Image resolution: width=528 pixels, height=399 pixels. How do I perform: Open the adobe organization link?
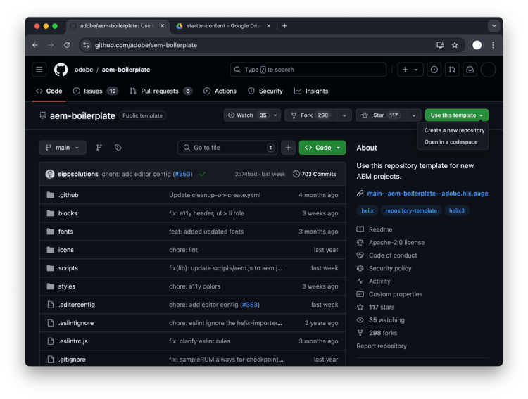pyautogui.click(x=84, y=70)
